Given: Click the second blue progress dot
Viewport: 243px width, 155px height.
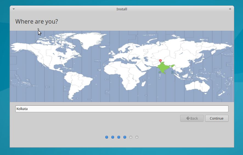Looking at the screenshot, I should [x=113, y=137].
